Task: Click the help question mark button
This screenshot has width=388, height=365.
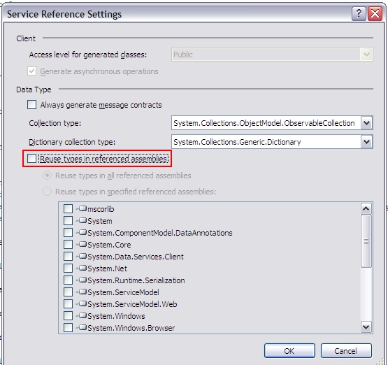Action: click(359, 13)
